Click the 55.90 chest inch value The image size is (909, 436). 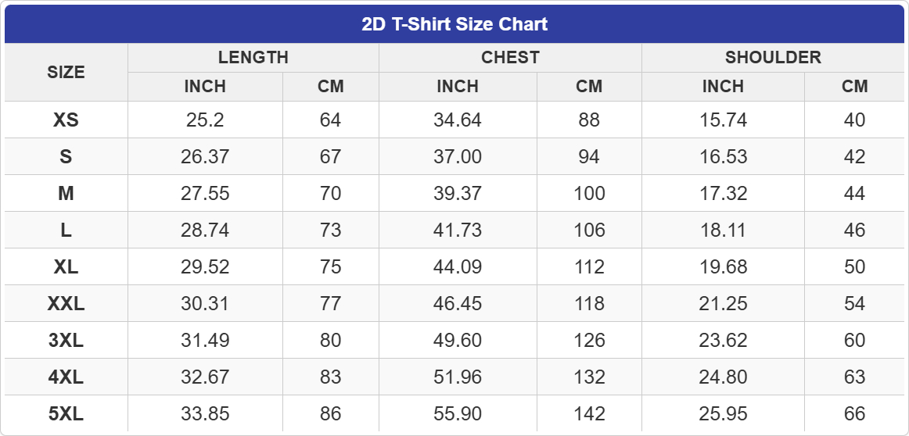pos(458,413)
